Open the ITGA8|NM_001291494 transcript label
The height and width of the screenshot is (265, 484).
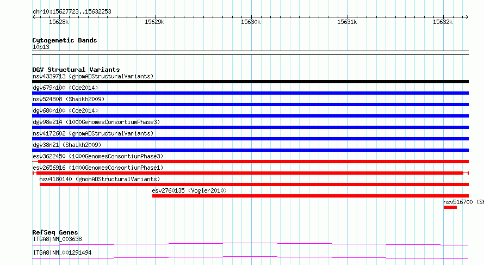click(62, 252)
